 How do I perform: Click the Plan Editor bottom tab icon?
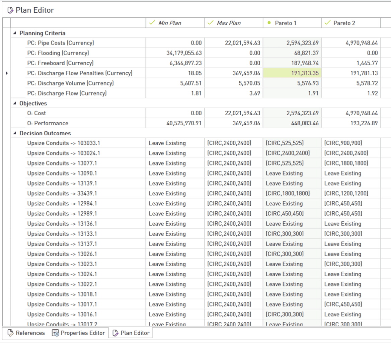point(115,333)
